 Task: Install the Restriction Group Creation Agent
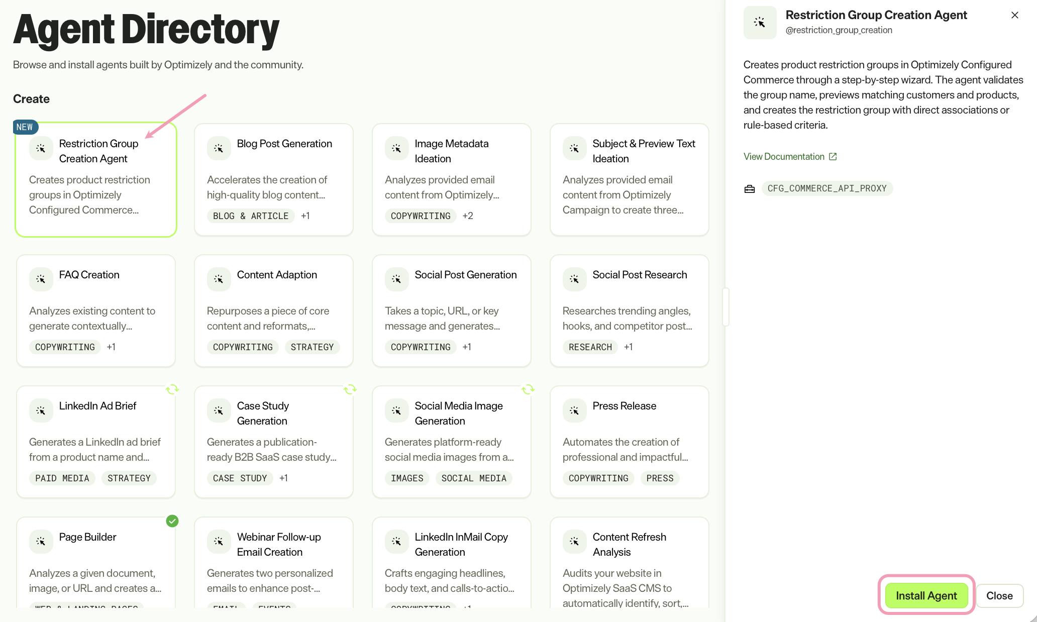click(x=926, y=595)
